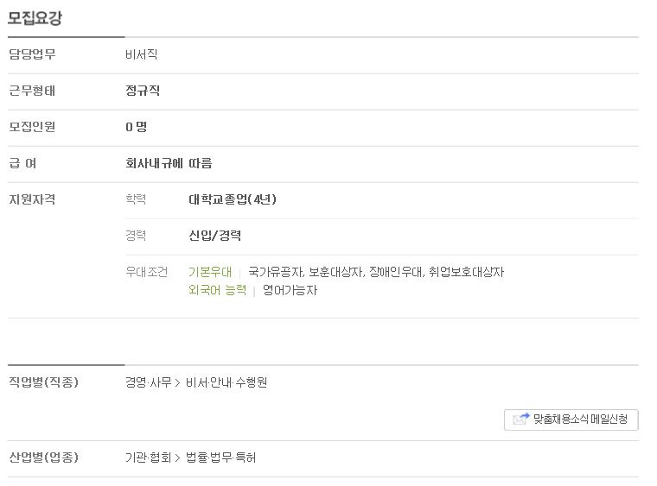Screen dimensions: 657x486
Task: Click the 회사내규에 따름 salary text
Action: [x=169, y=163]
